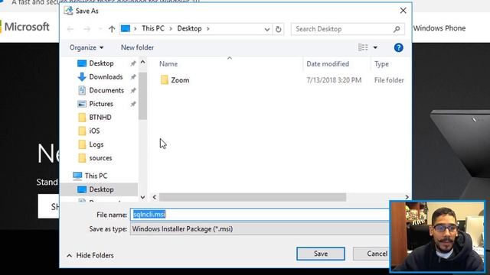Screen dimensions: 490x275
Task: Click the File name field with sqlncli.msi
Action: tap(260, 215)
